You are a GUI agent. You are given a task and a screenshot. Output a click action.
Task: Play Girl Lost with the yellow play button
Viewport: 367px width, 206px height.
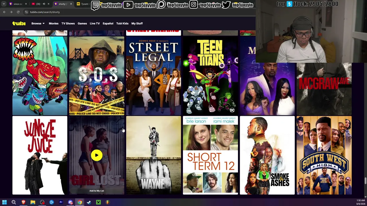(97, 155)
